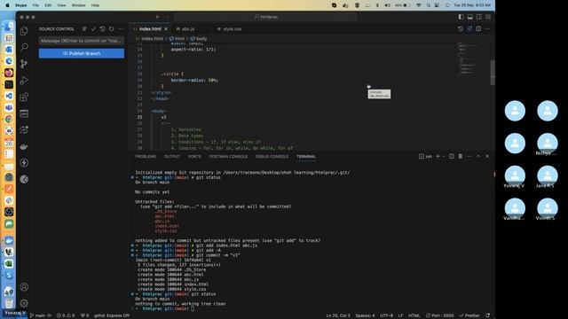Click the UTF-8 encoding status item
The height and width of the screenshot is (319, 568).
coord(386,315)
